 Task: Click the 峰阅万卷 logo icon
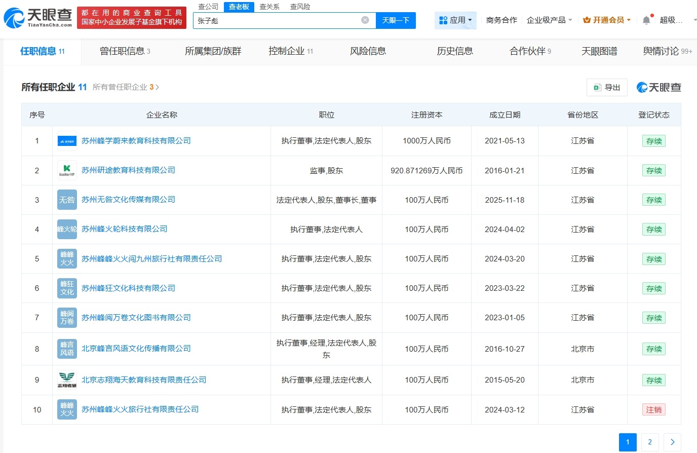tap(66, 317)
